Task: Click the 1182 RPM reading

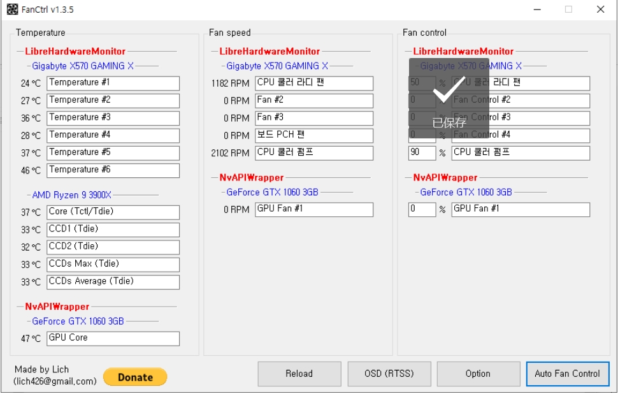Action: [x=230, y=84]
